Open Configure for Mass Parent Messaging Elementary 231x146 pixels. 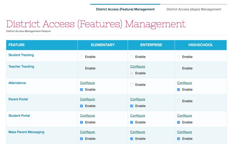tap(87, 132)
